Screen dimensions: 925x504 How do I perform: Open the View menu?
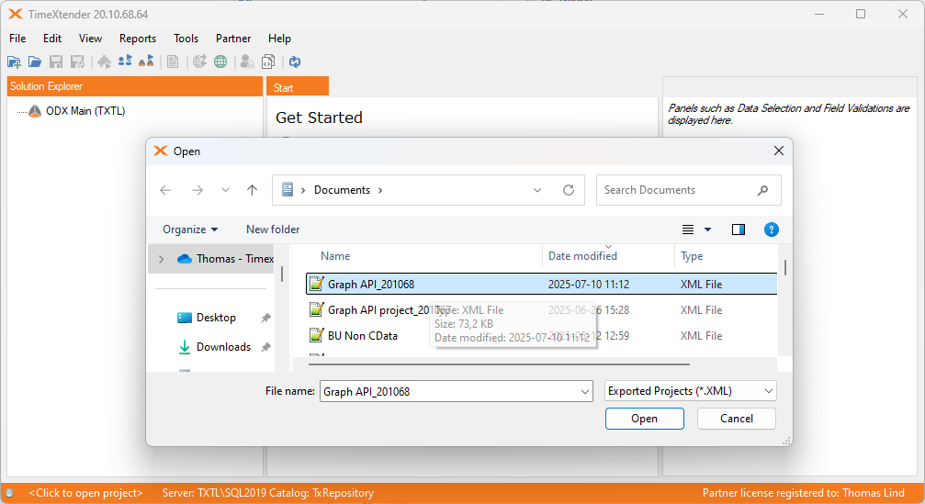point(90,39)
